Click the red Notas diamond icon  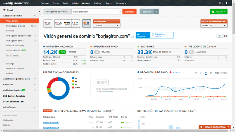170,72
